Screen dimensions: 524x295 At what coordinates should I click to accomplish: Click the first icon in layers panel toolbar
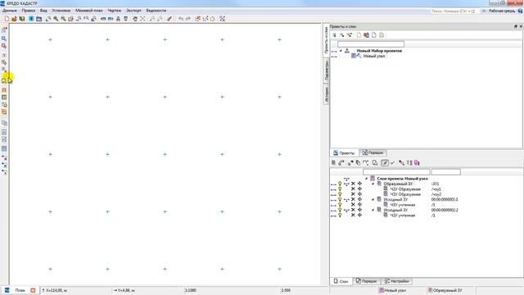click(333, 163)
